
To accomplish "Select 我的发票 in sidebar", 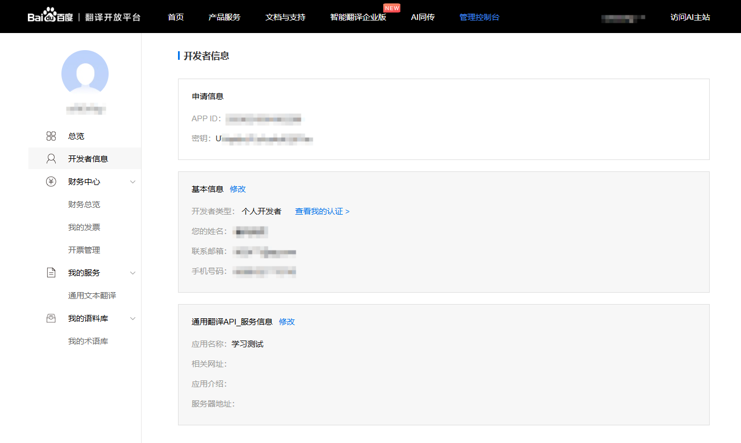I will [84, 227].
